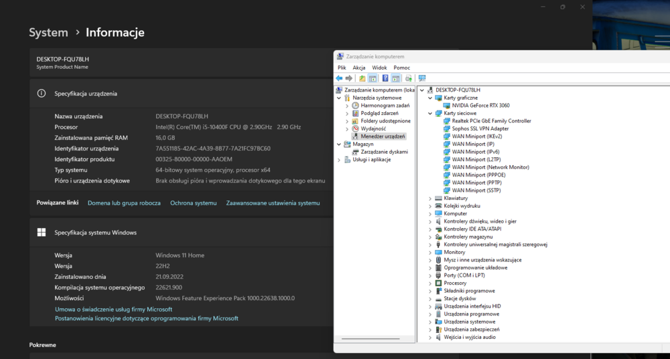This screenshot has width=670, height=359.
Task: Click the Forward arrow in the toolbar
Action: click(349, 78)
